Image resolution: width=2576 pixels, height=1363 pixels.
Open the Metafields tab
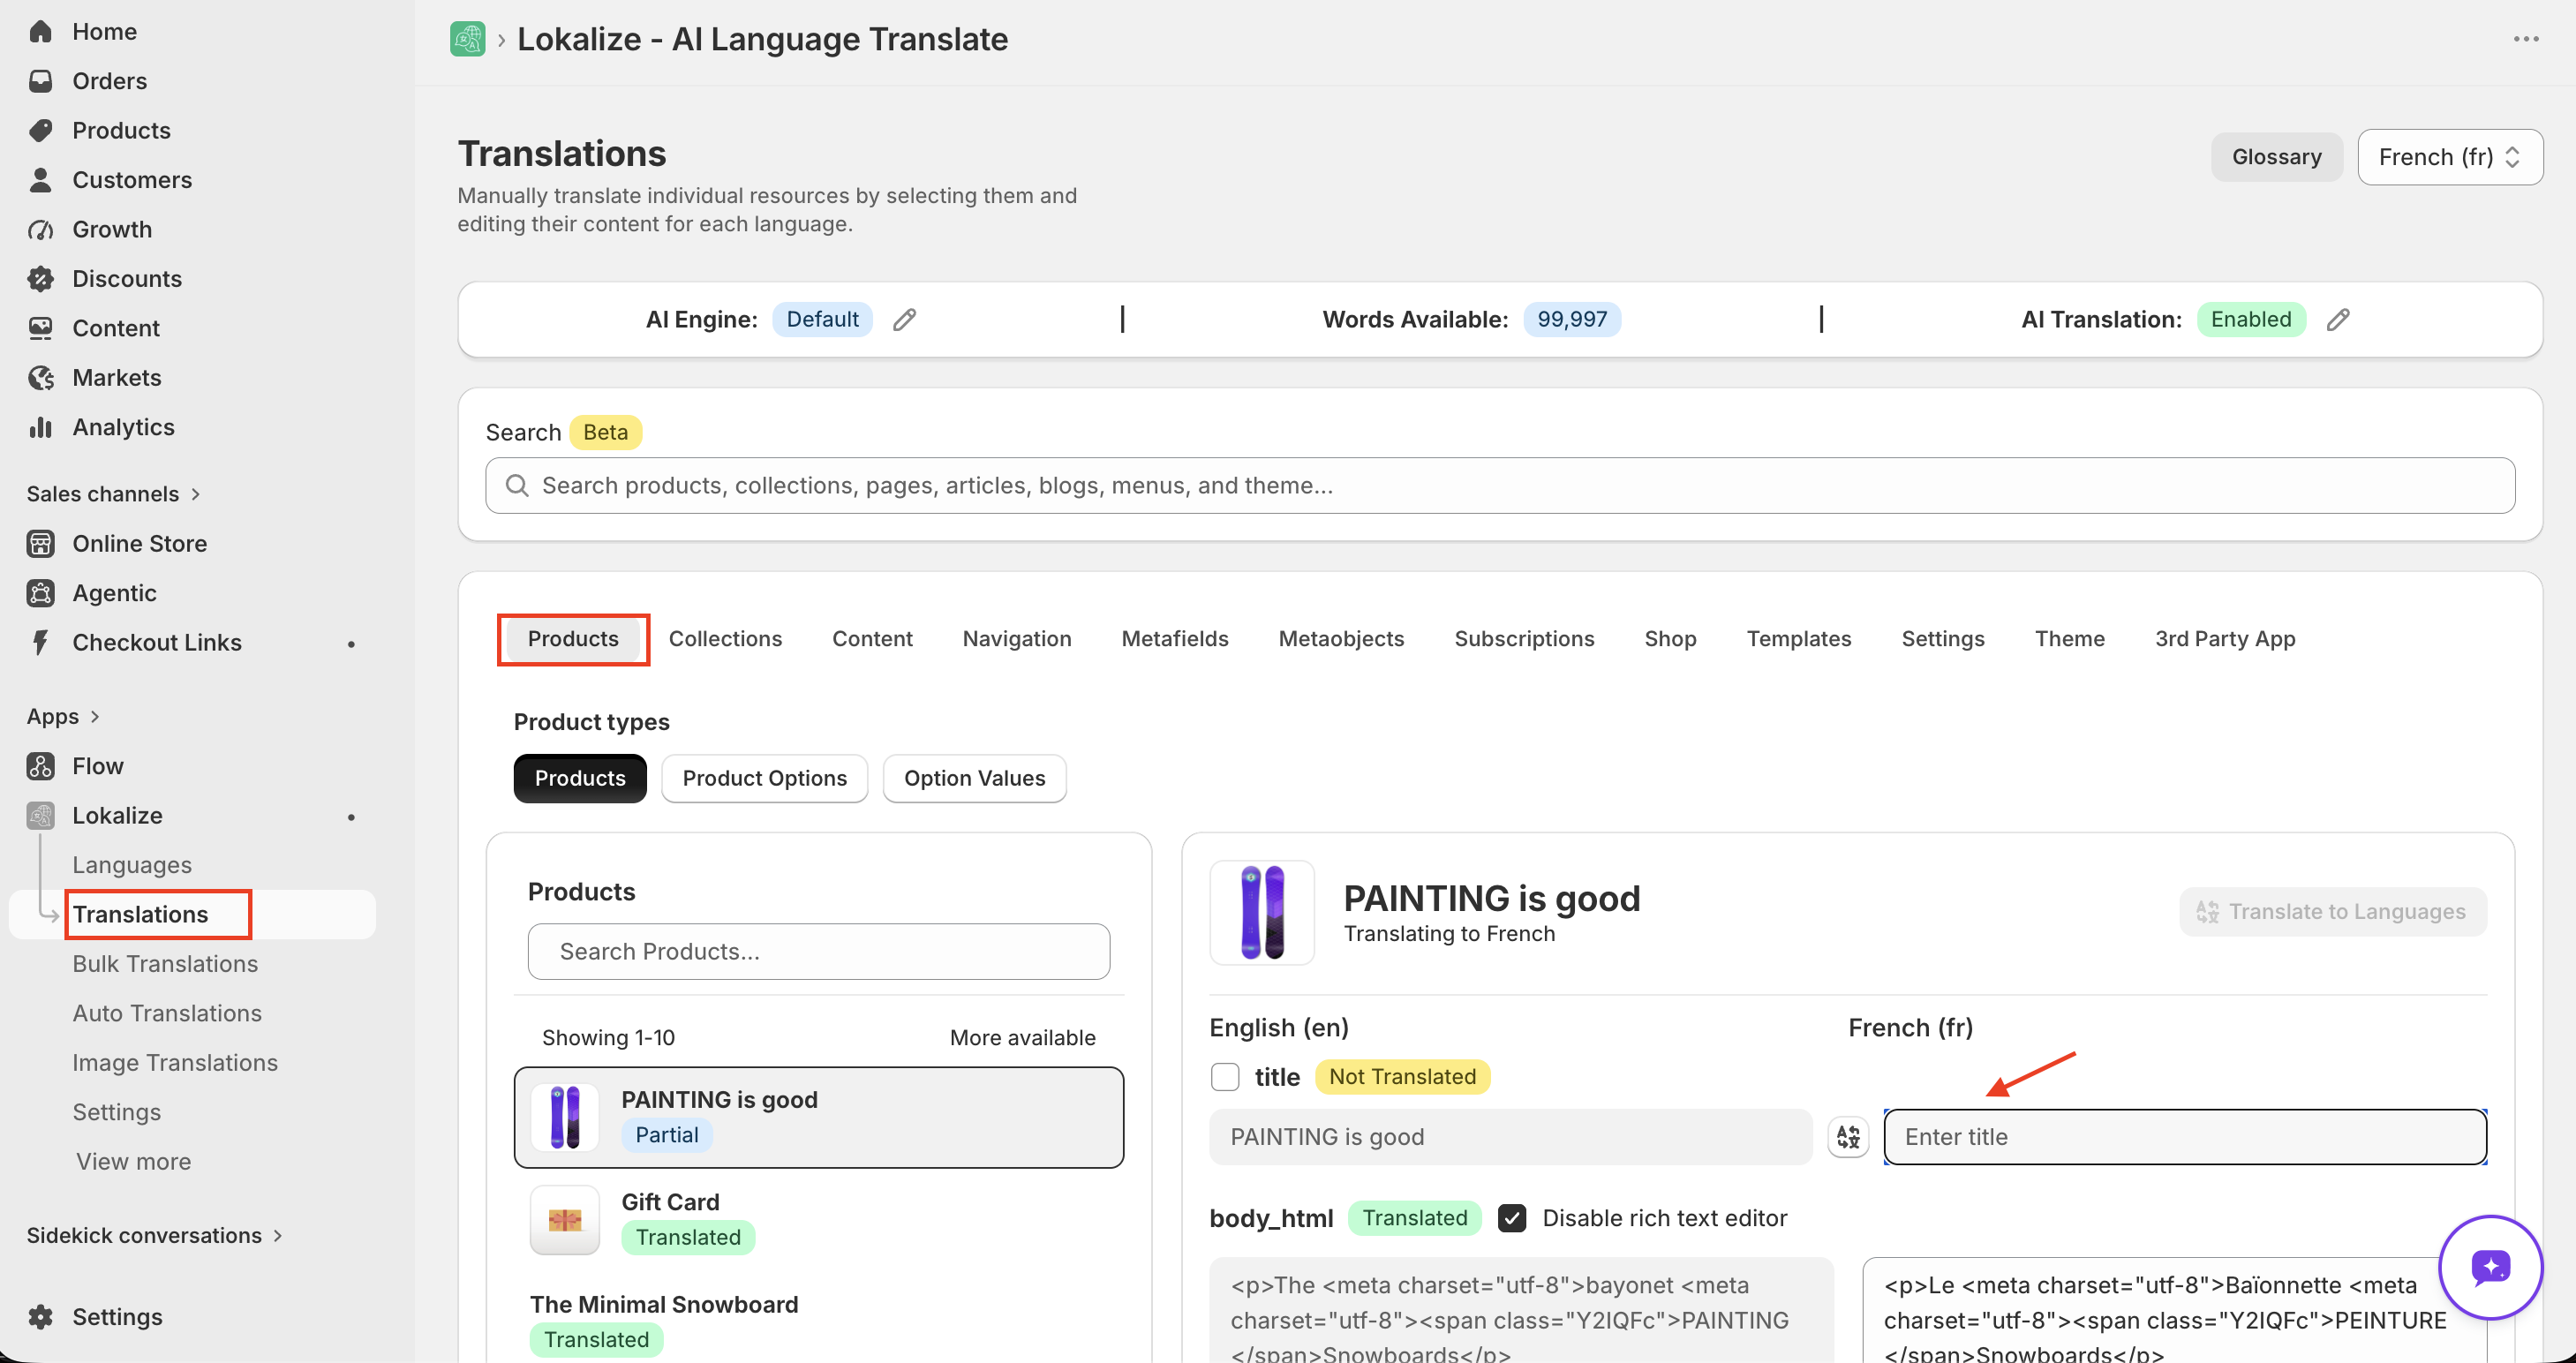(x=1175, y=639)
